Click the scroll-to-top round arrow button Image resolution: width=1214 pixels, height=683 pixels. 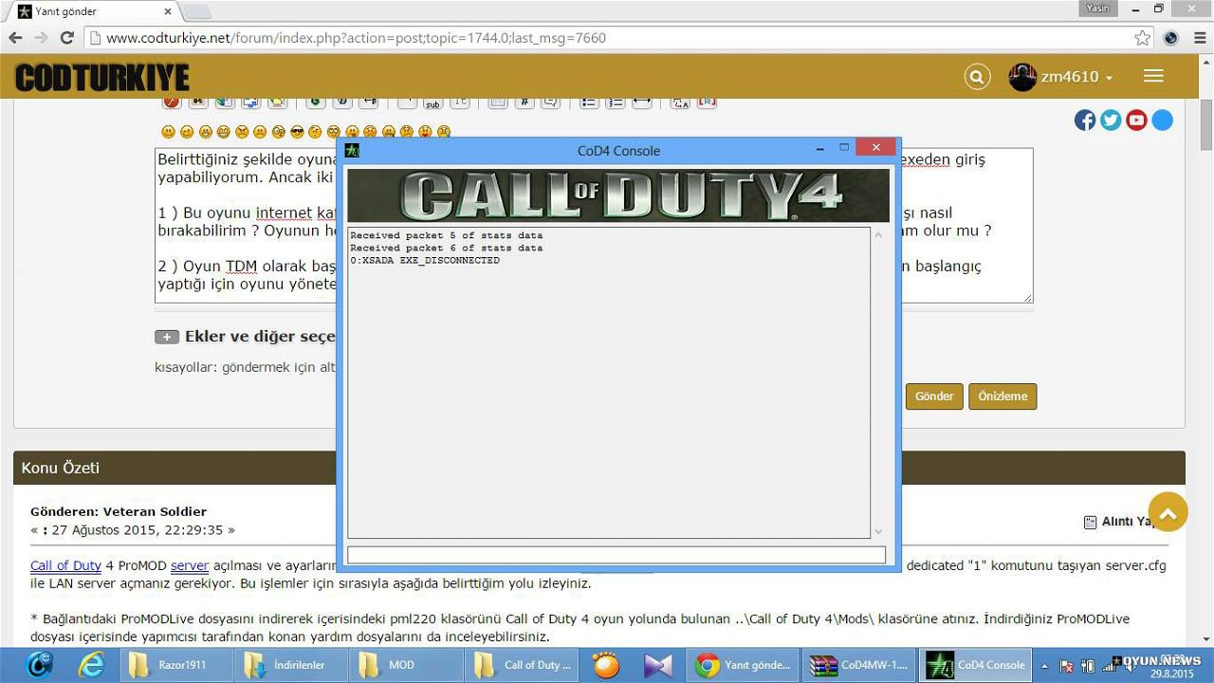coord(1168,513)
